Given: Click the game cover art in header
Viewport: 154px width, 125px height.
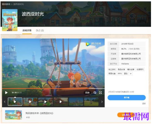Looking at the screenshot, I should pos(10,20).
